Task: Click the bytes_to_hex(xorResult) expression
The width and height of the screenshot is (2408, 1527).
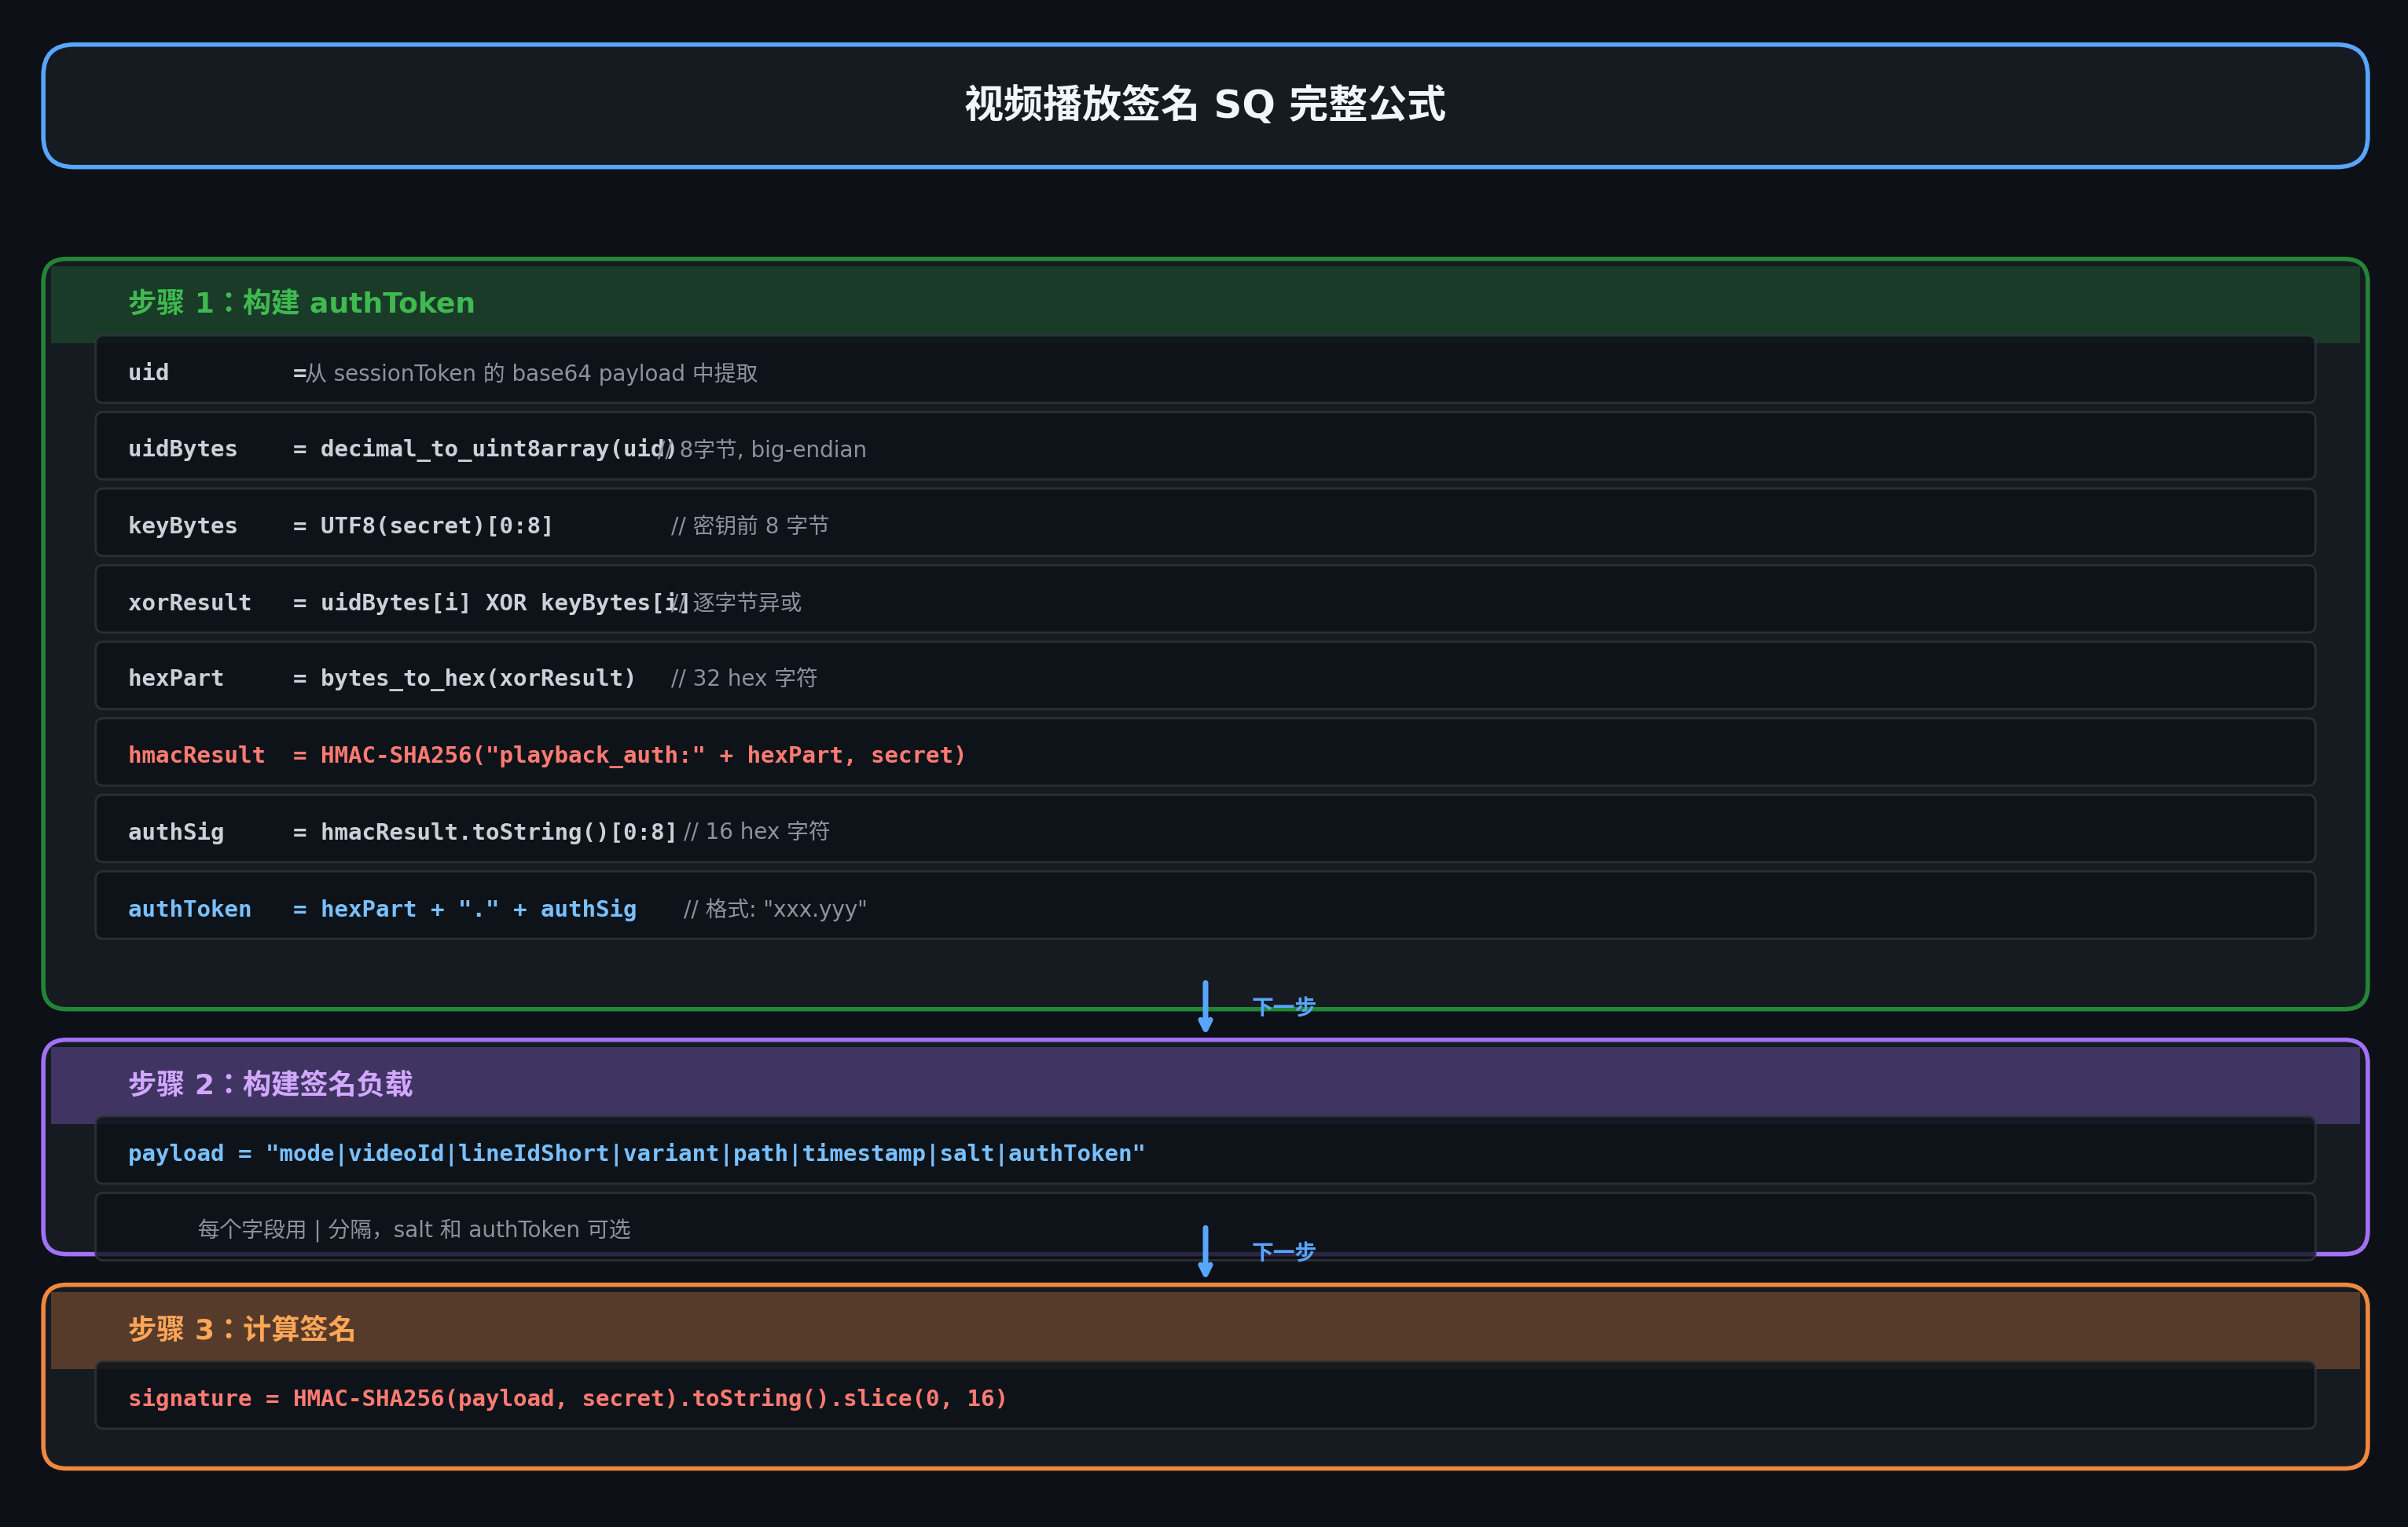Action: (478, 678)
